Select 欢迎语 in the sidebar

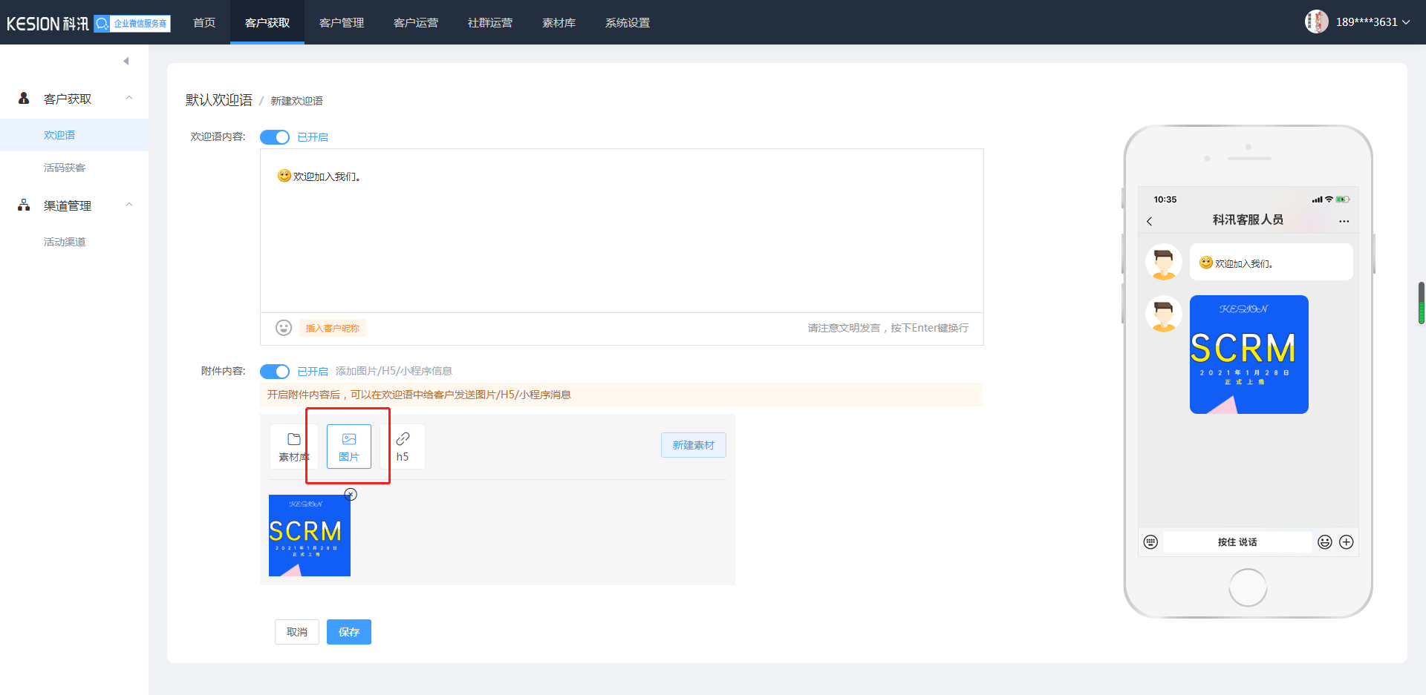point(74,135)
